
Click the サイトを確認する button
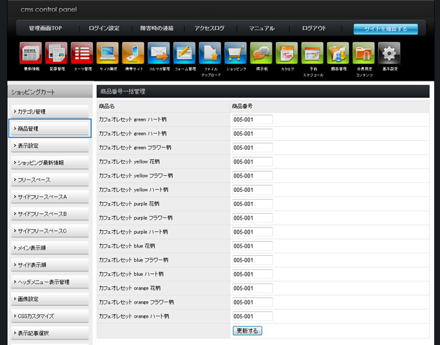386,29
